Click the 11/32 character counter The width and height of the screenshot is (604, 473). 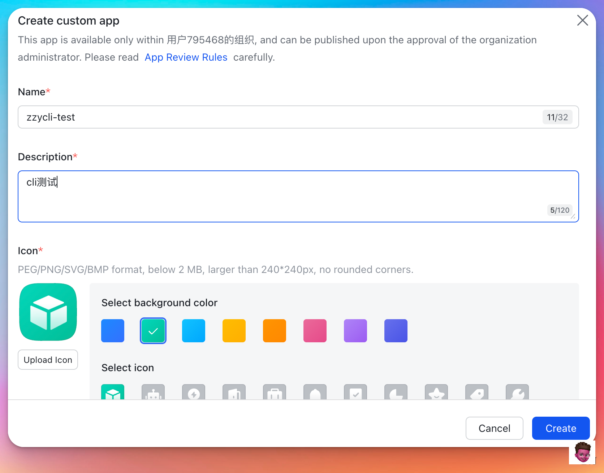(557, 117)
